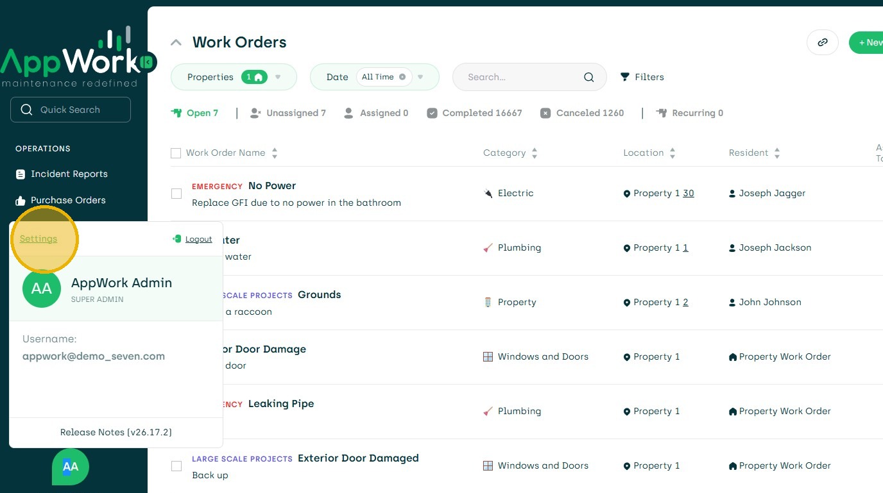
Task: Check the Exterior Door Damaged checkbox
Action: pyautogui.click(x=176, y=466)
